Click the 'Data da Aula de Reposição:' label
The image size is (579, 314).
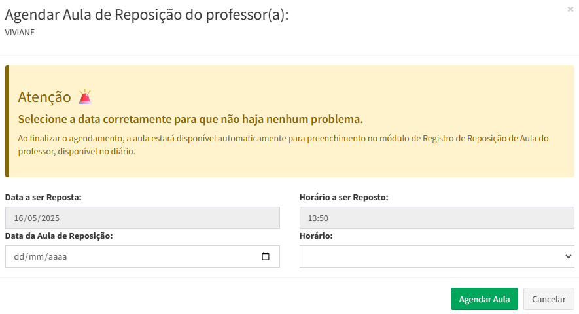click(59, 235)
